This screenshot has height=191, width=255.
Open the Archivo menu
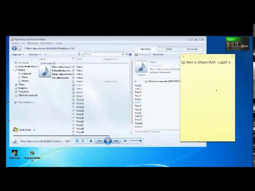click(15, 43)
